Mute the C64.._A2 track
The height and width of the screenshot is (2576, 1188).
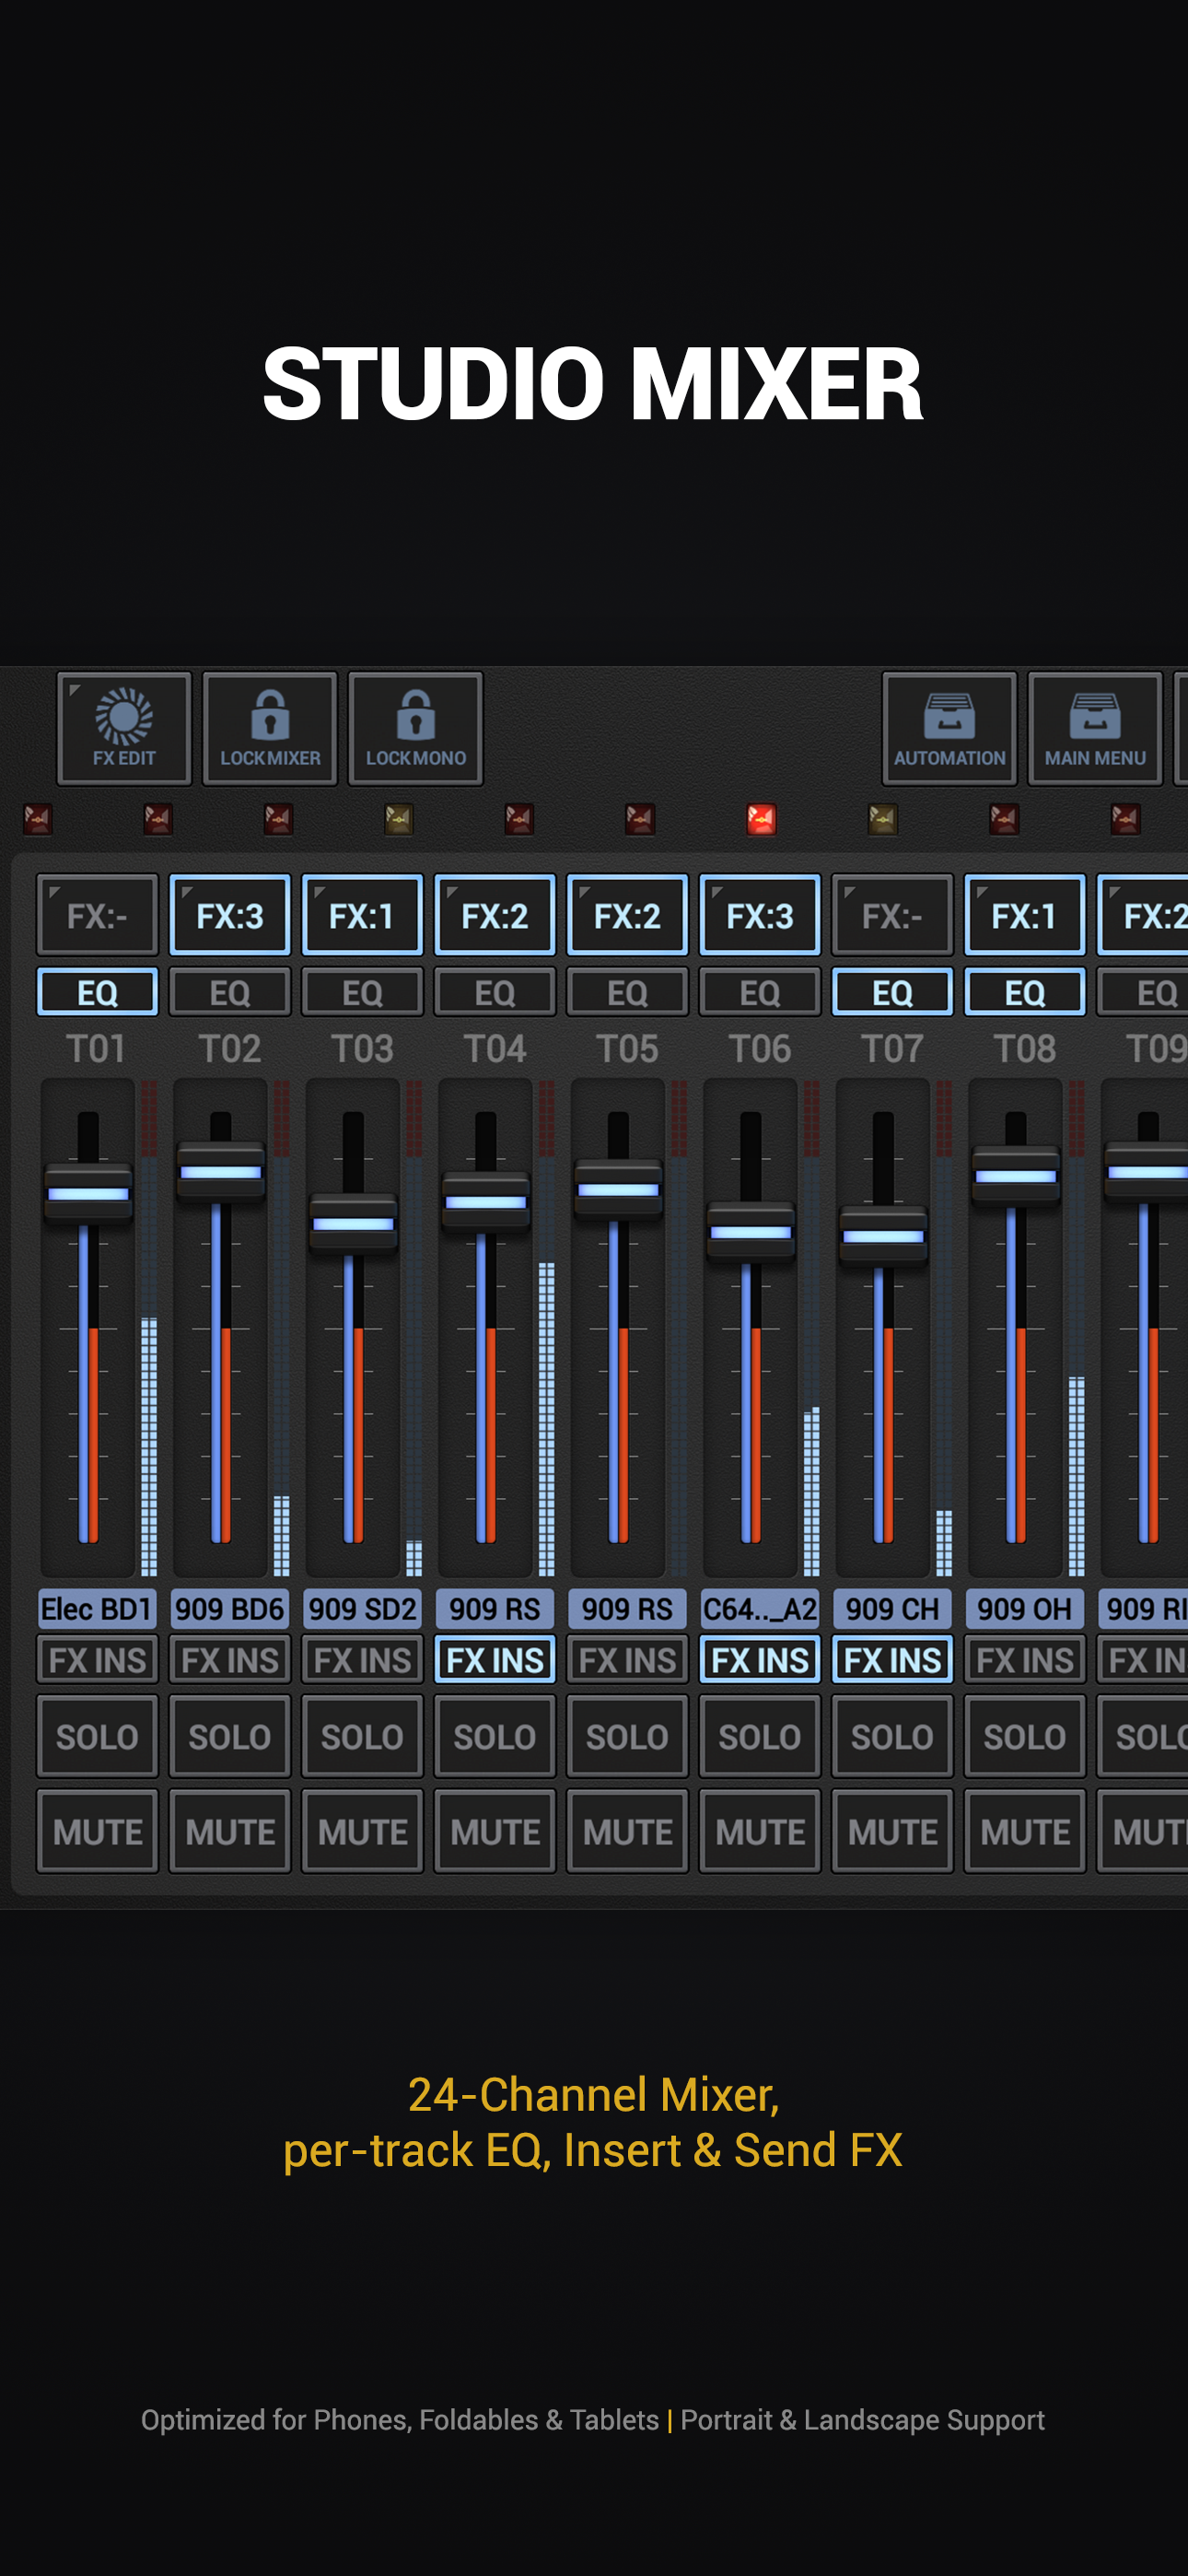pyautogui.click(x=760, y=1832)
